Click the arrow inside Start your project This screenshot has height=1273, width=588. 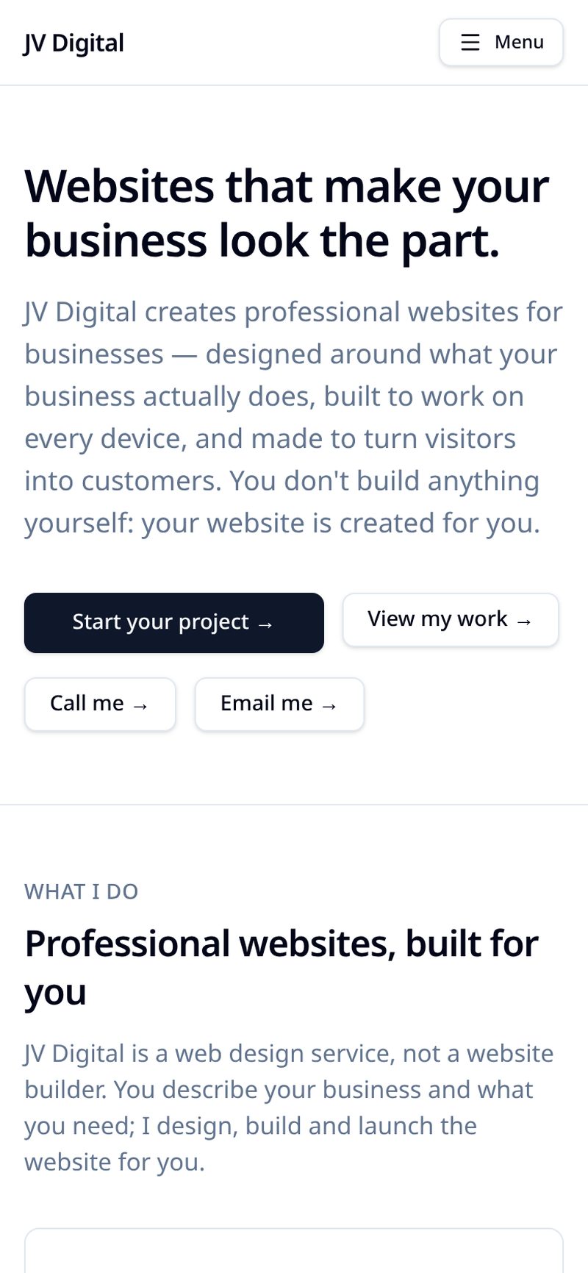pos(266,624)
